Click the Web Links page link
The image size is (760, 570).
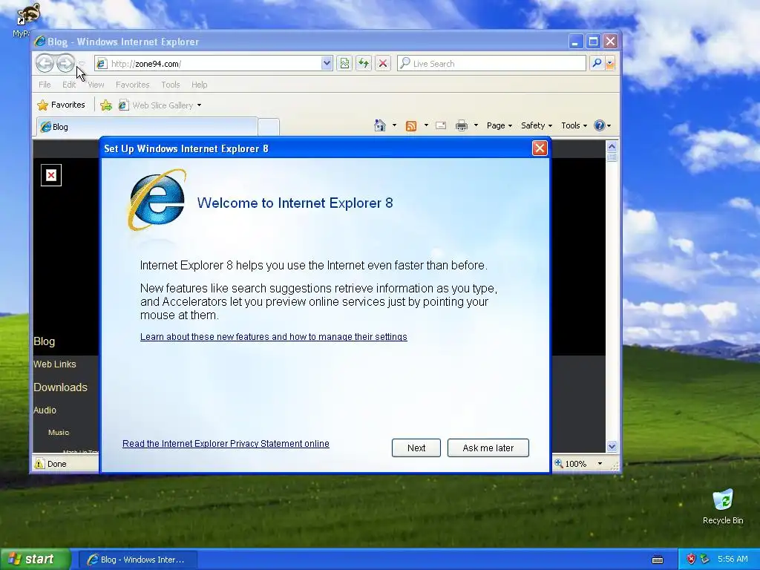click(55, 364)
